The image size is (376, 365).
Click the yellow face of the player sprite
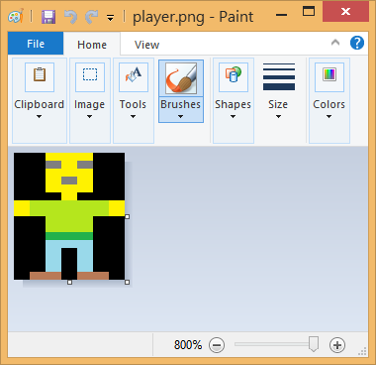pos(69,173)
